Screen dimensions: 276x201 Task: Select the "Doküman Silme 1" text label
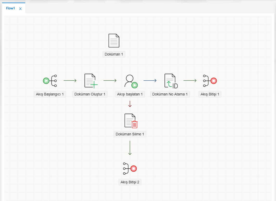(x=130, y=134)
